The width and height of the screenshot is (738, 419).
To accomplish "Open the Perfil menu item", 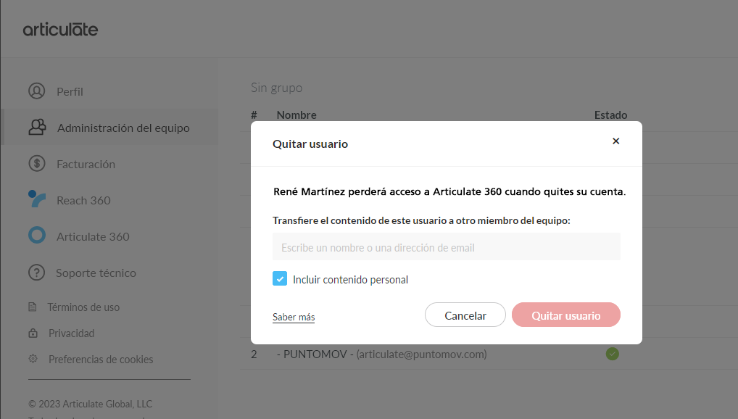I will 70,92.
